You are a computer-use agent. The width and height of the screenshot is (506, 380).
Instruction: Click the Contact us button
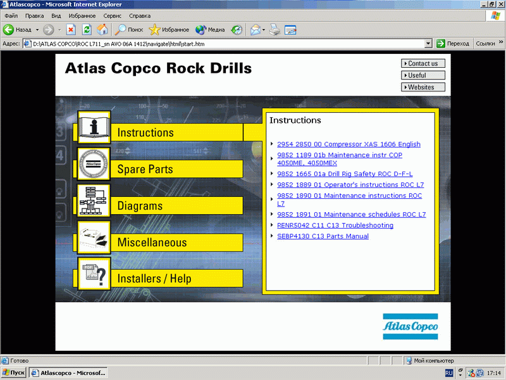point(423,63)
